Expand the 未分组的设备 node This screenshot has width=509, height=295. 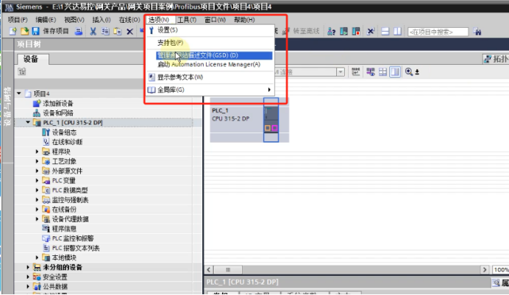click(x=28, y=268)
